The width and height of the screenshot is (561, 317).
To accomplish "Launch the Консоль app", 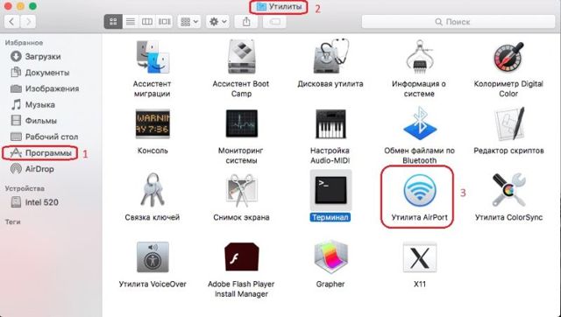I will [153, 123].
